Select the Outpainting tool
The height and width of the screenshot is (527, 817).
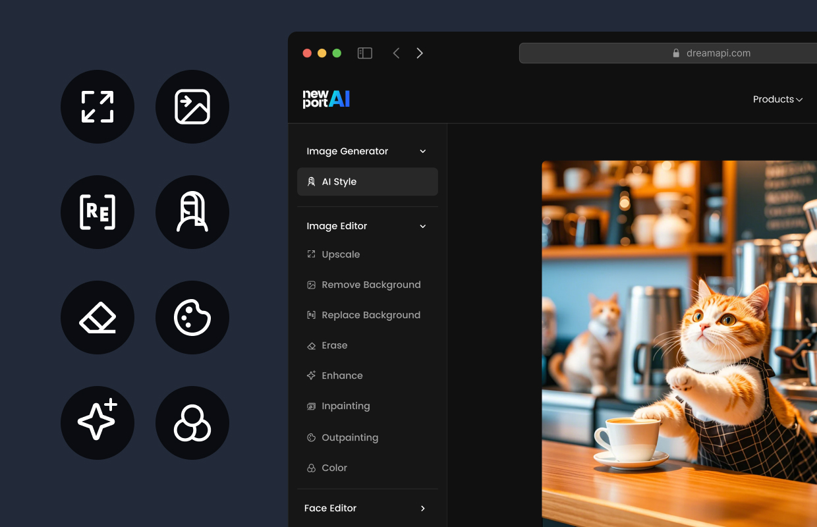(x=349, y=437)
